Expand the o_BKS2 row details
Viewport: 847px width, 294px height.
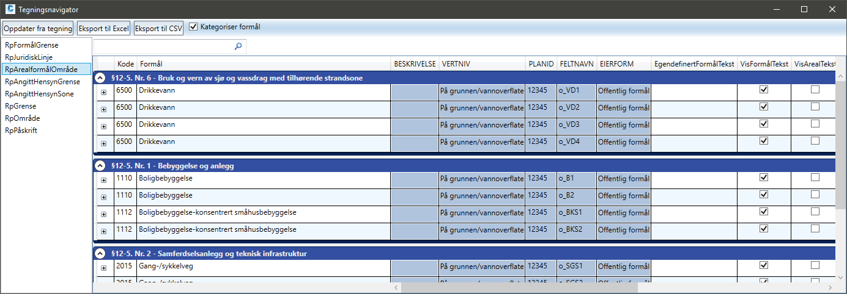(103, 231)
